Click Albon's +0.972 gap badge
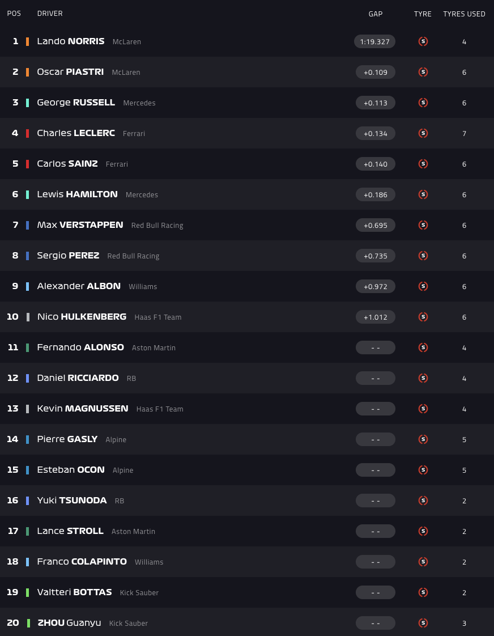Screen dimensions: 494x636 pyautogui.click(x=376, y=286)
